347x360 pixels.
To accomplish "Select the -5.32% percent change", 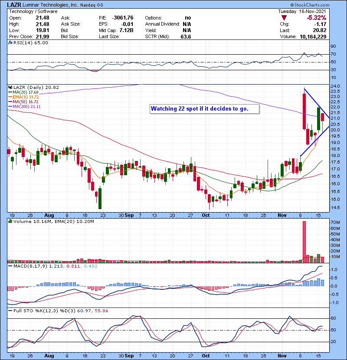I will (317, 18).
